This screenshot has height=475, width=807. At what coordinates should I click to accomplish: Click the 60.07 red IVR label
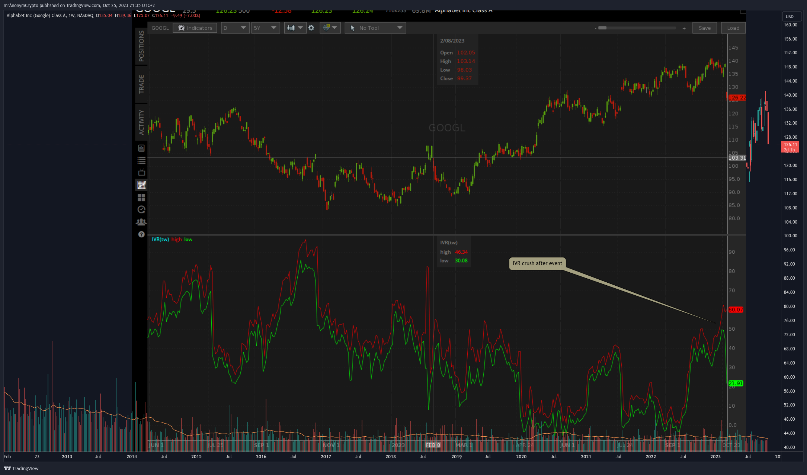coord(736,309)
